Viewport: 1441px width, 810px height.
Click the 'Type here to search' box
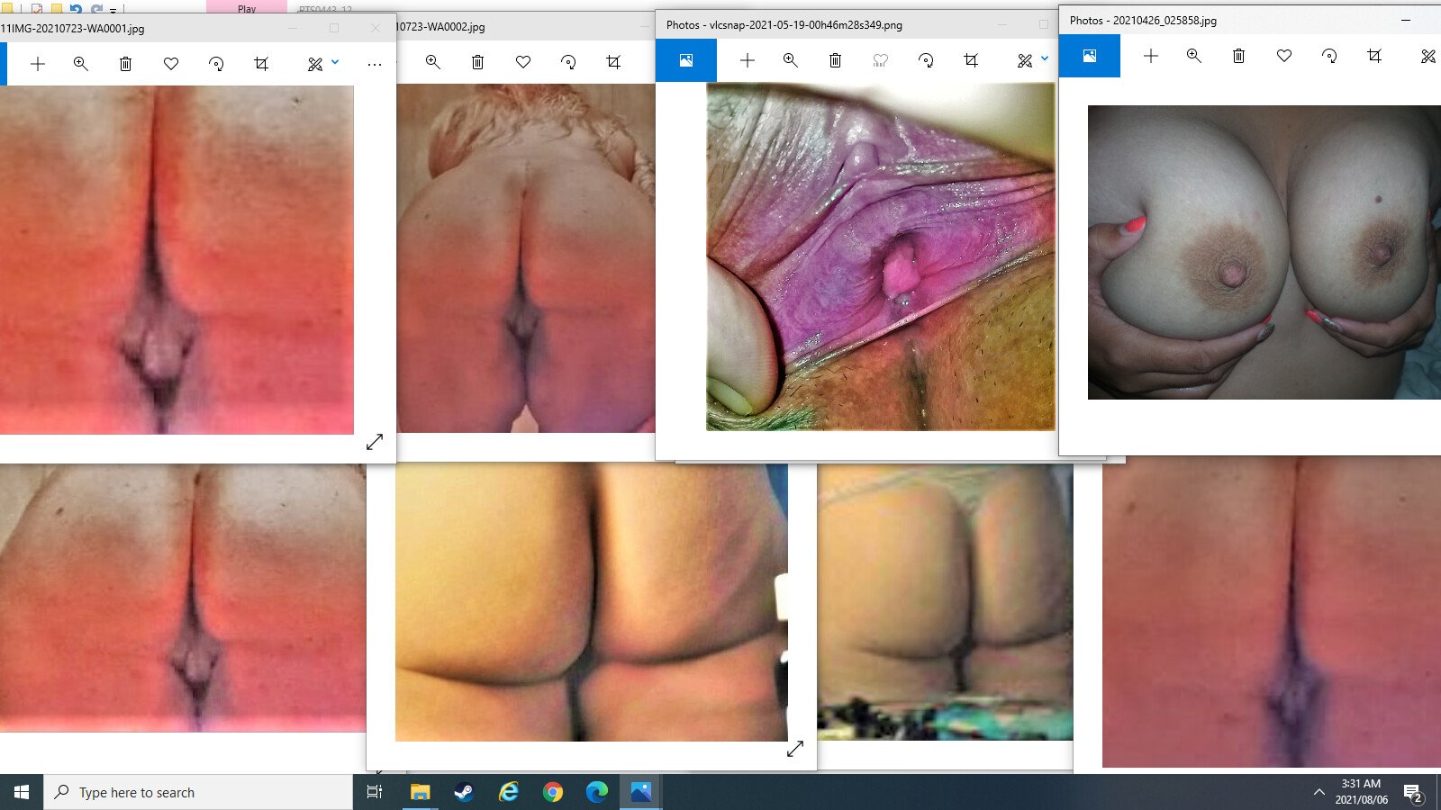[198, 792]
